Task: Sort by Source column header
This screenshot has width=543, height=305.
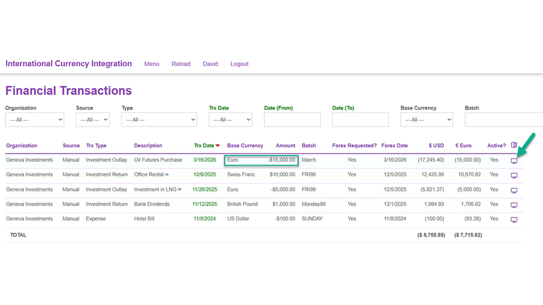Action: point(71,146)
